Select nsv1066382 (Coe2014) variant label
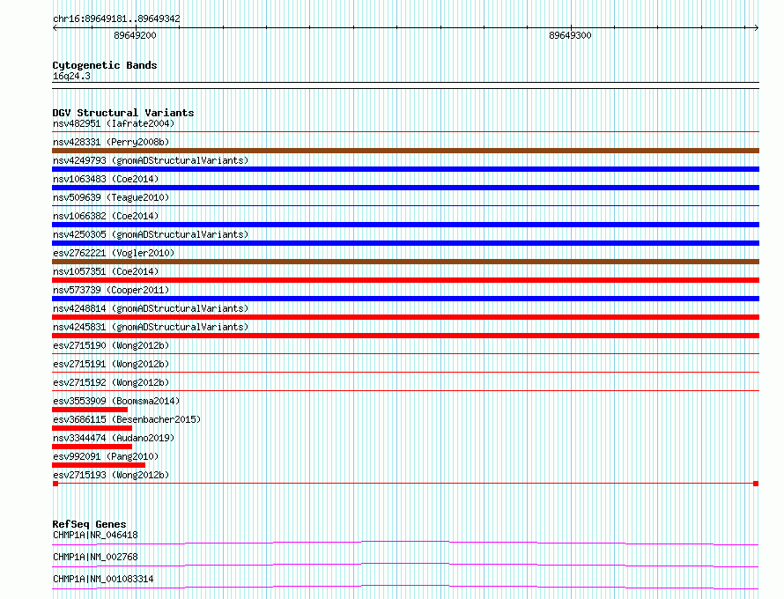The height and width of the screenshot is (599, 784). pos(106,216)
